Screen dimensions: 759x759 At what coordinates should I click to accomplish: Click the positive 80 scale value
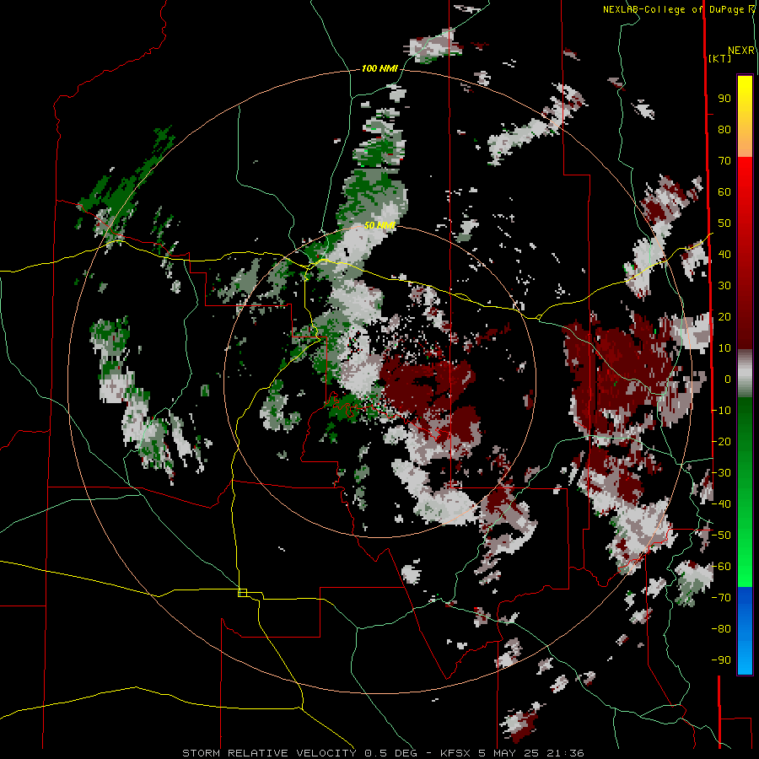pos(724,130)
